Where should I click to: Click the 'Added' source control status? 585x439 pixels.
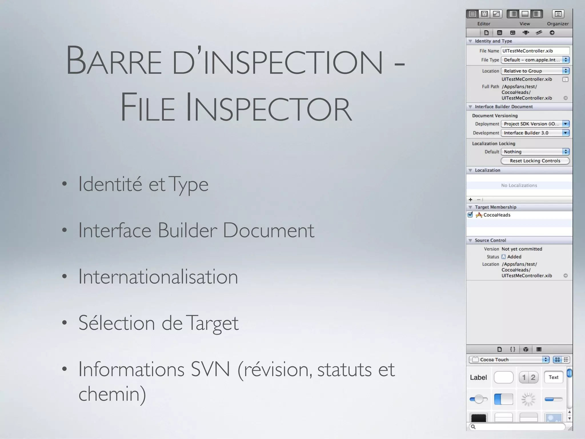pyautogui.click(x=514, y=257)
